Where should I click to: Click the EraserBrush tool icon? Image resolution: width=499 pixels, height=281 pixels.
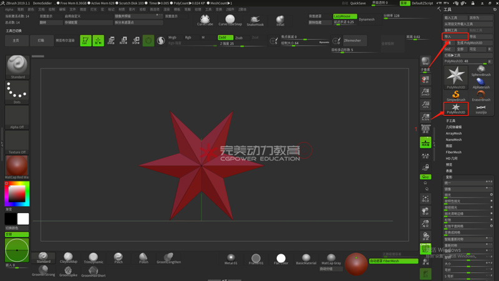click(x=480, y=95)
